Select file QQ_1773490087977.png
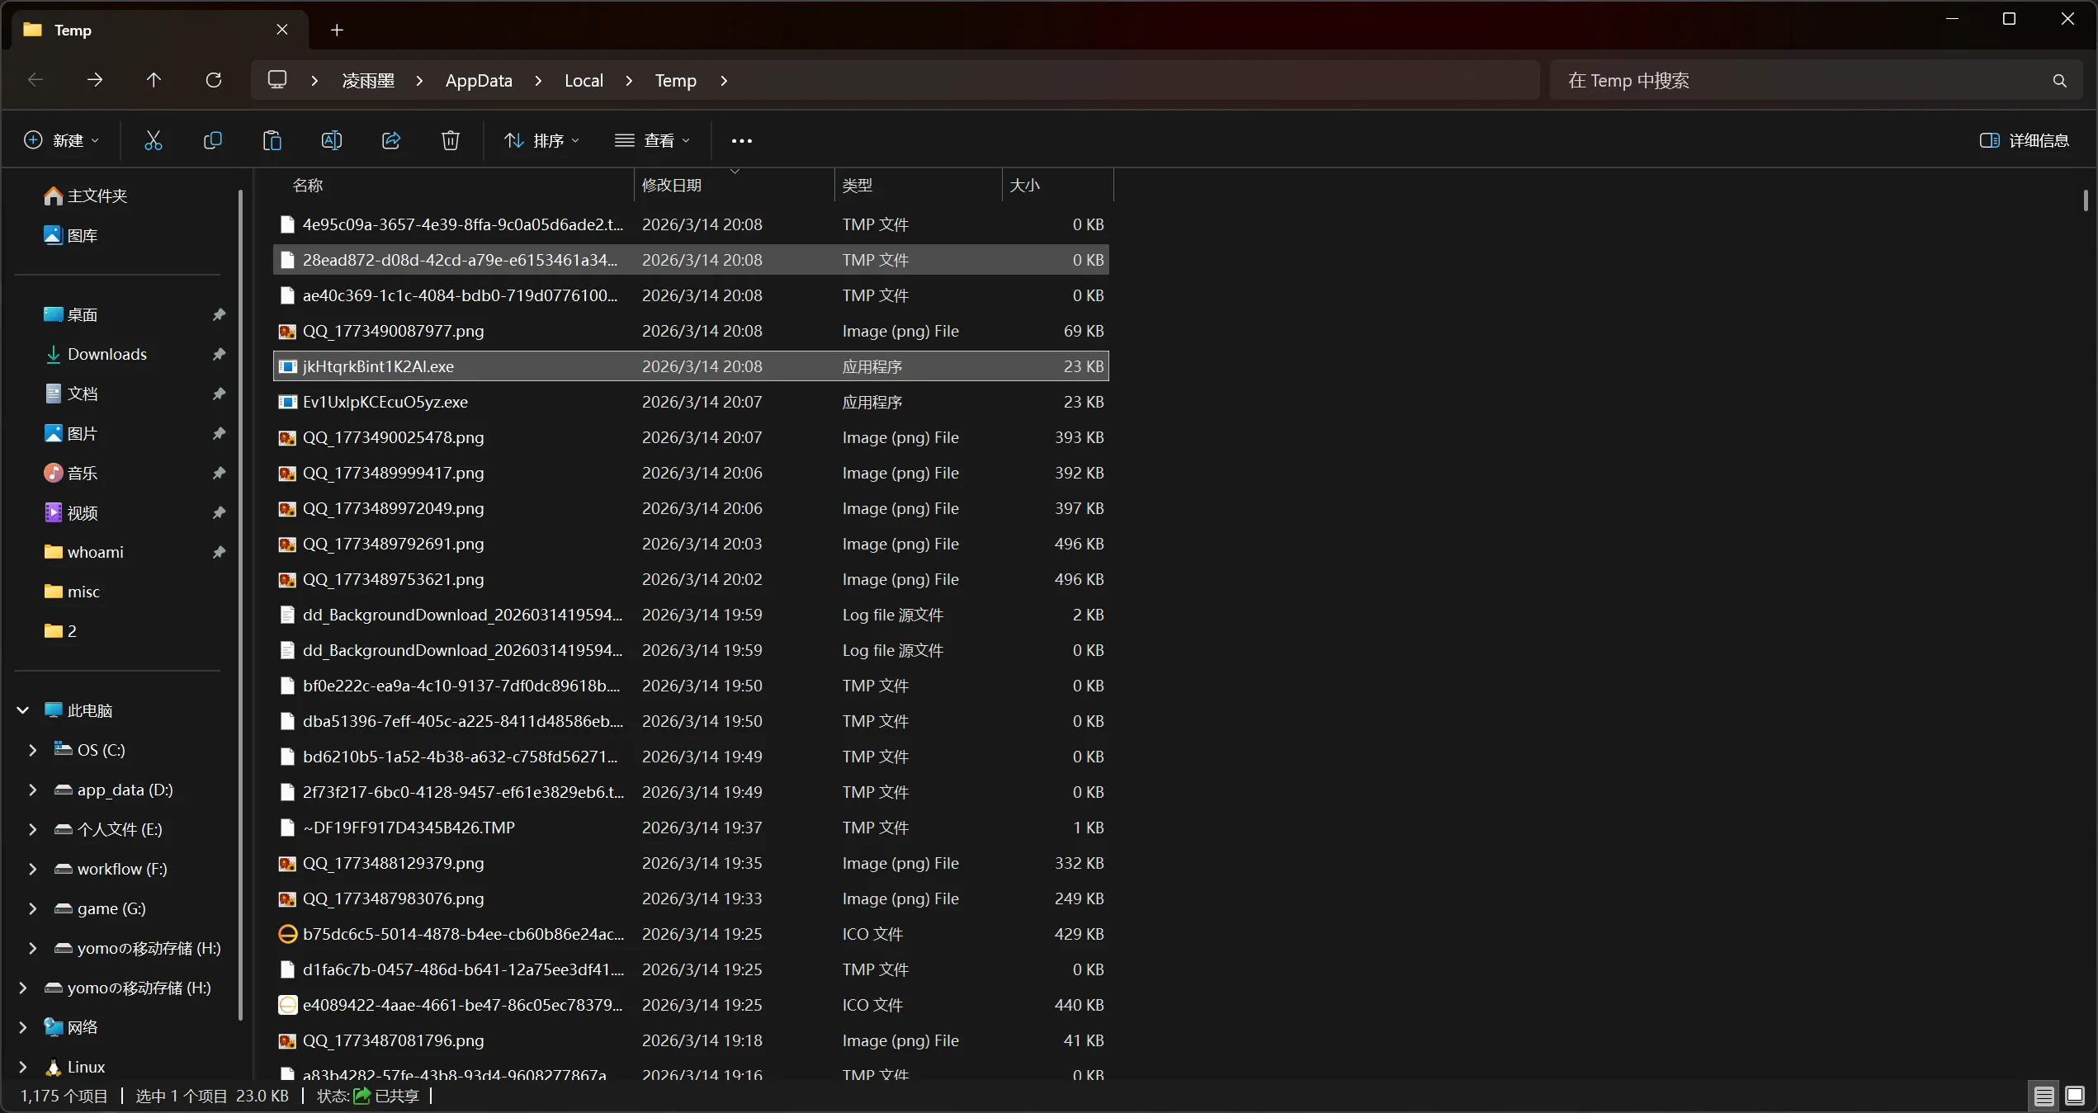The height and width of the screenshot is (1113, 2098). tap(691, 331)
